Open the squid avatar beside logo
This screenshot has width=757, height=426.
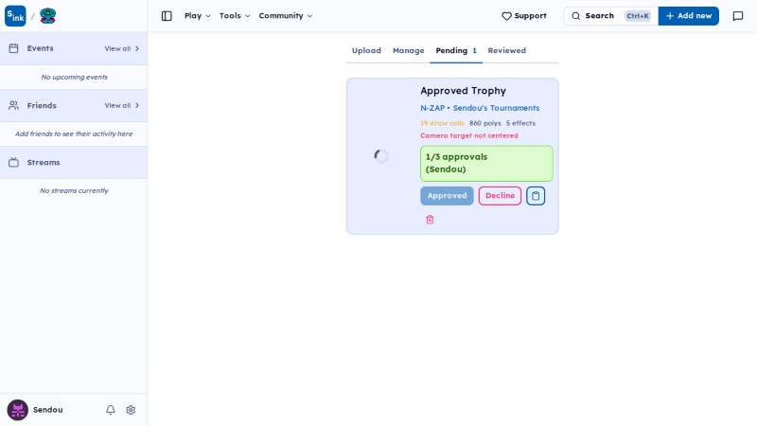(x=48, y=16)
